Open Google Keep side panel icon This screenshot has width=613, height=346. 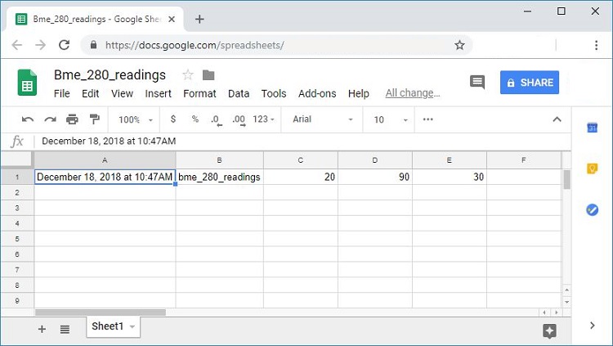[593, 169]
